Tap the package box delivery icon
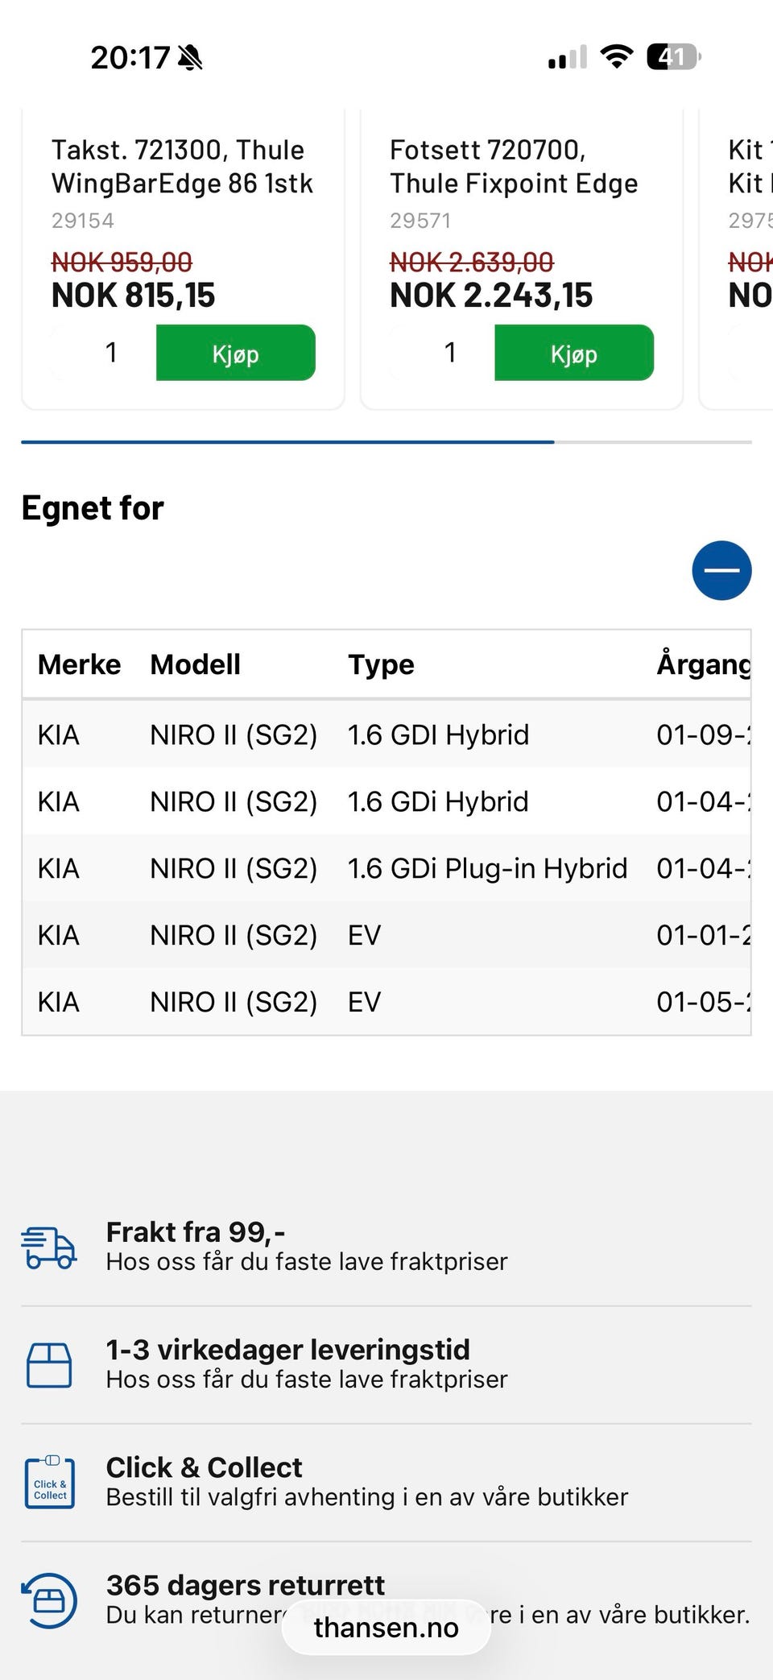The image size is (773, 1680). tap(49, 1364)
